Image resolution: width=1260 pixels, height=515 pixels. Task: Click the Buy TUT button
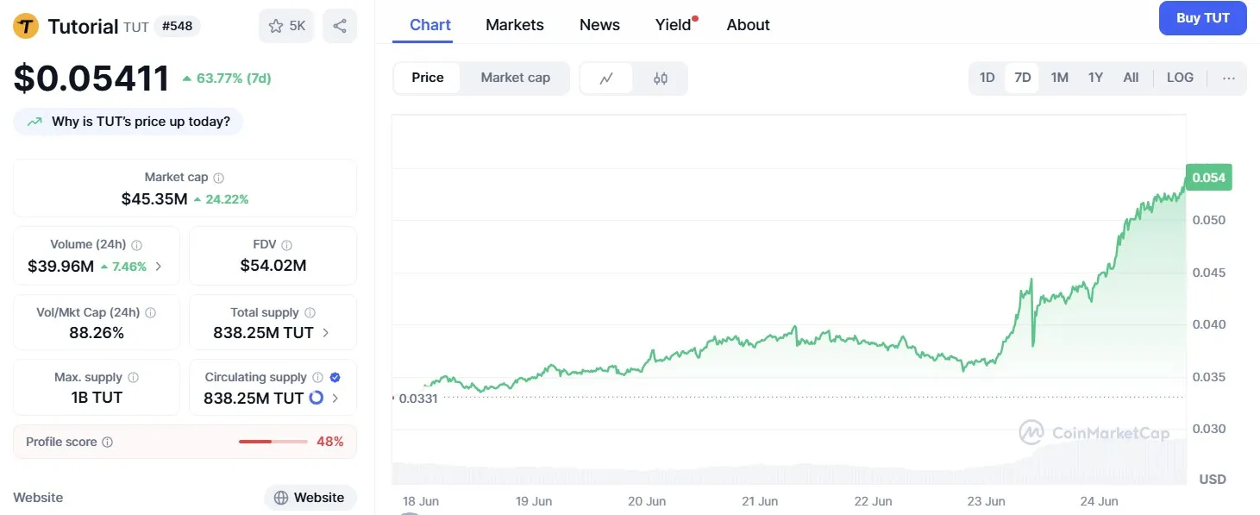click(1202, 18)
